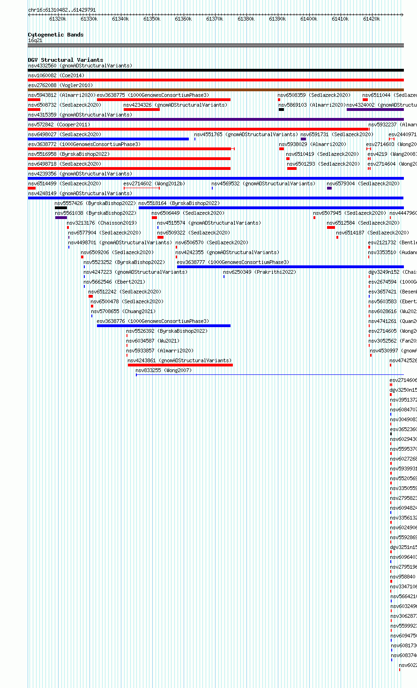Open nsv833255 (Wong2007) label

pyautogui.click(x=164, y=370)
